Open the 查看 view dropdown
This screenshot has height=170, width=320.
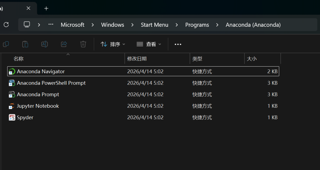click(x=149, y=44)
